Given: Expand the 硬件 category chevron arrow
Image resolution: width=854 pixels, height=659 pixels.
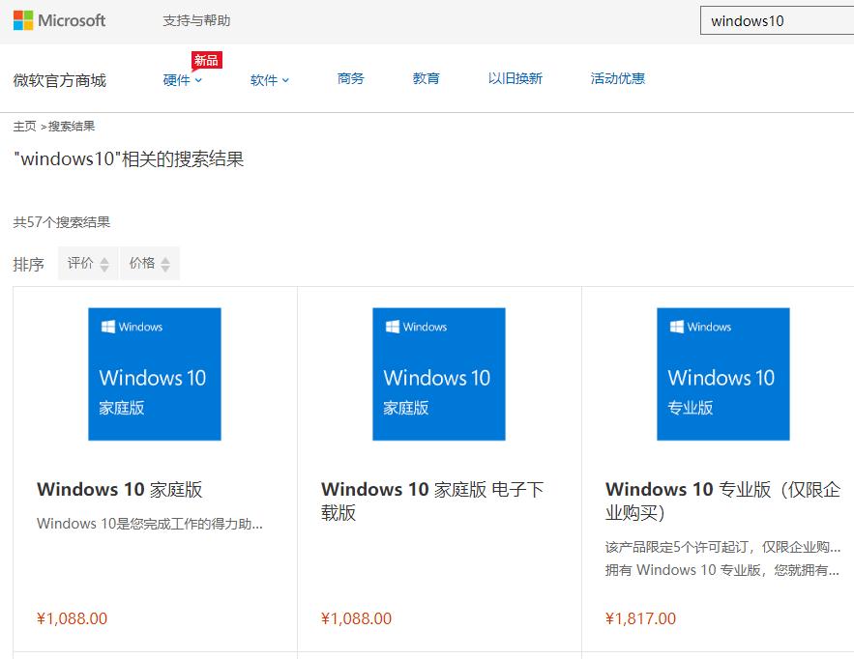Looking at the screenshot, I should click(199, 79).
